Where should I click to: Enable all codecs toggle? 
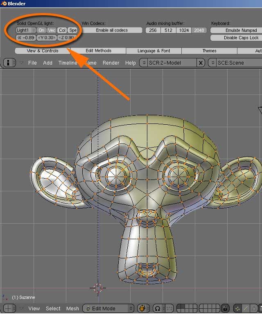click(112, 30)
